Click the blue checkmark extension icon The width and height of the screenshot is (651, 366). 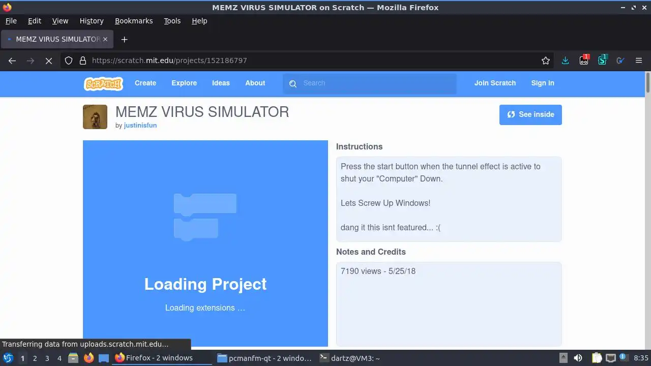[x=620, y=60]
